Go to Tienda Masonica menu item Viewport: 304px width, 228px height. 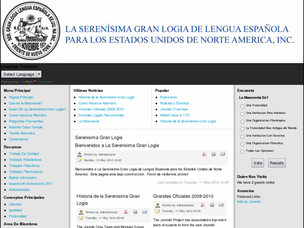[22, 133]
